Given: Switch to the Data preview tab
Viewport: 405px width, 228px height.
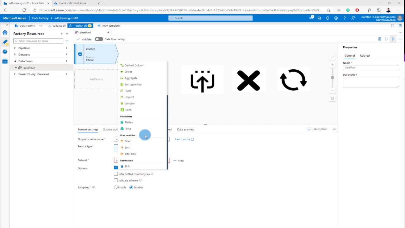Looking at the screenshot, I should pos(185,129).
